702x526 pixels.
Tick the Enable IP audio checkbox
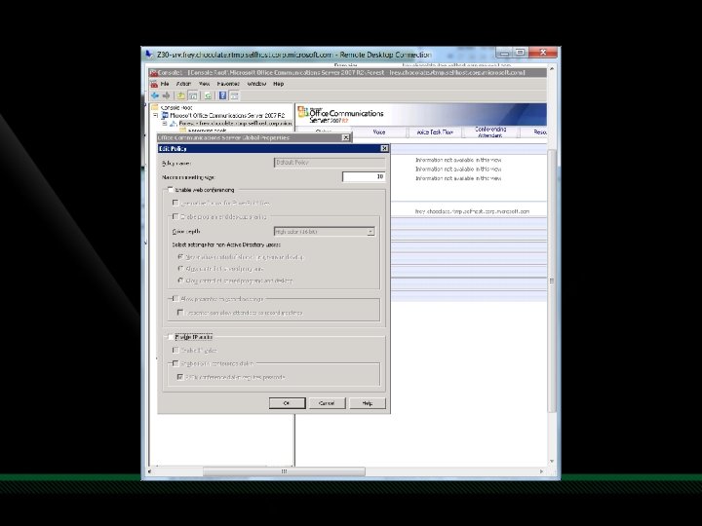tap(170, 337)
